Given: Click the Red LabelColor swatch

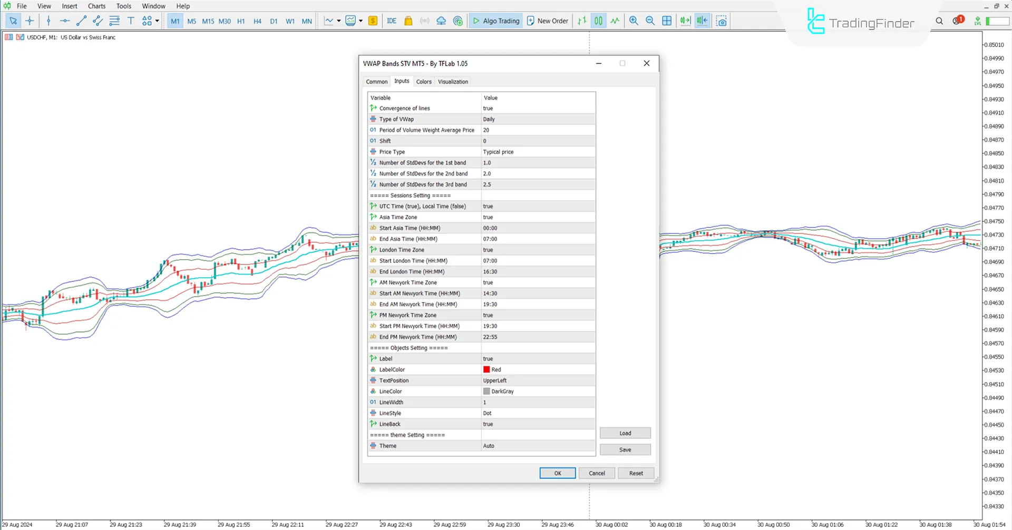Looking at the screenshot, I should (486, 370).
